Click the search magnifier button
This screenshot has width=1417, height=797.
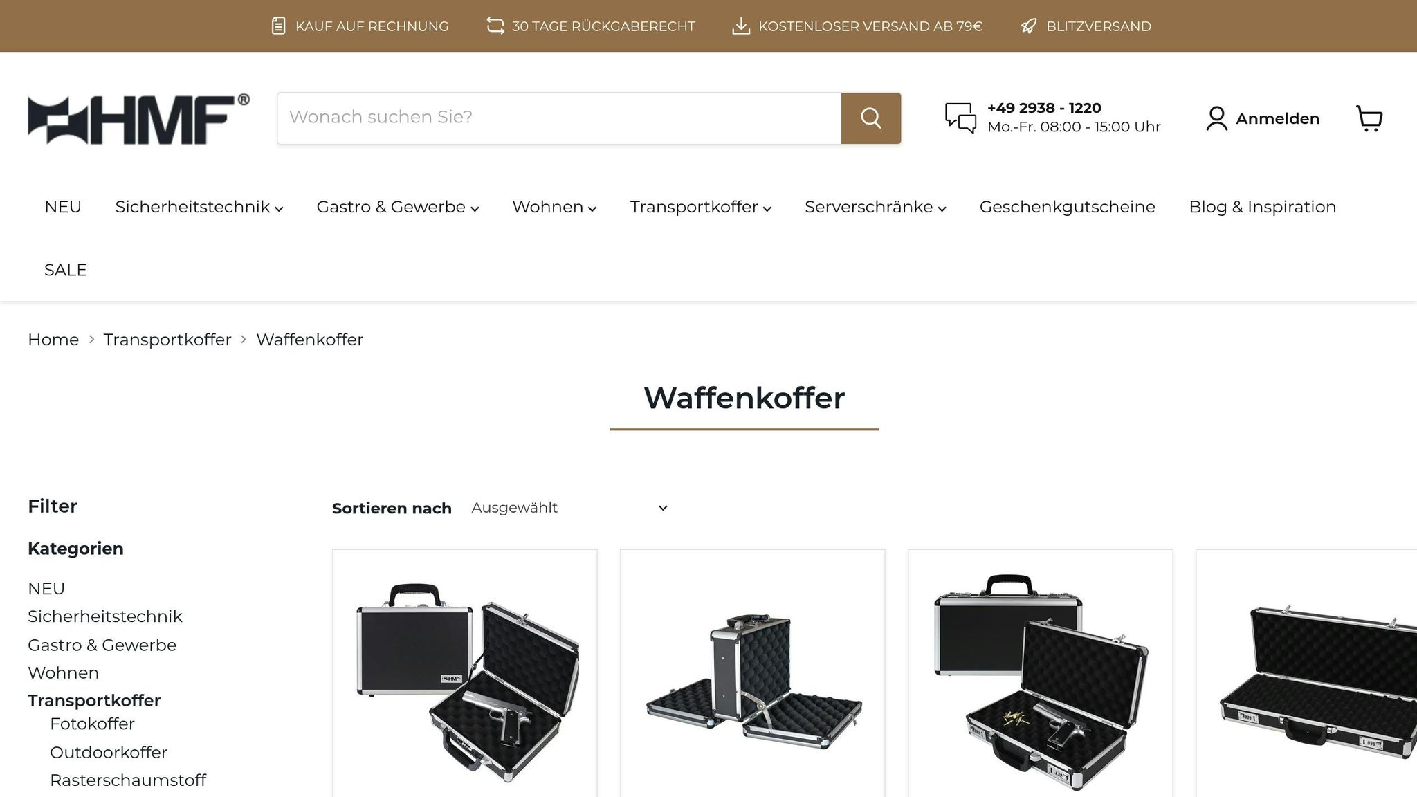870,118
